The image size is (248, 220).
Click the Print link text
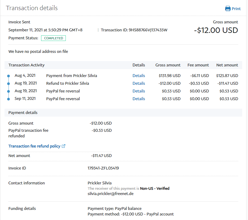click(x=236, y=9)
